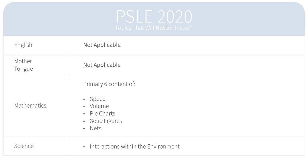Select the Pie Charts bullet item
The image size is (308, 159).
coord(102,113)
